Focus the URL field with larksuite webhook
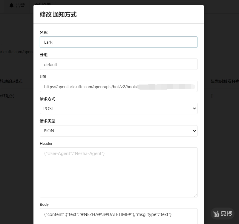The image size is (239, 224). (x=90, y=87)
